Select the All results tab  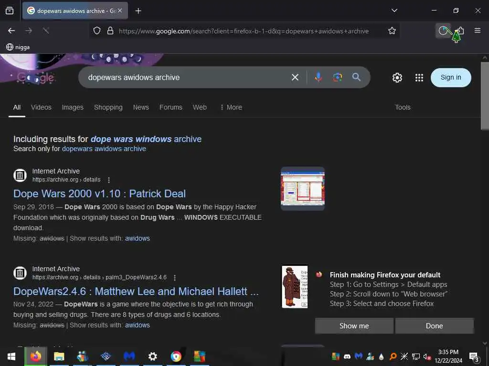[x=17, y=107]
